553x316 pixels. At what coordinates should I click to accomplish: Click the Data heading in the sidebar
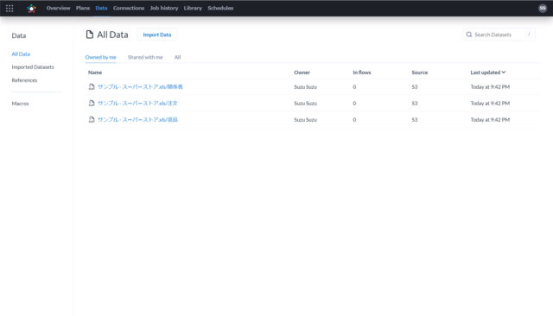click(x=19, y=35)
